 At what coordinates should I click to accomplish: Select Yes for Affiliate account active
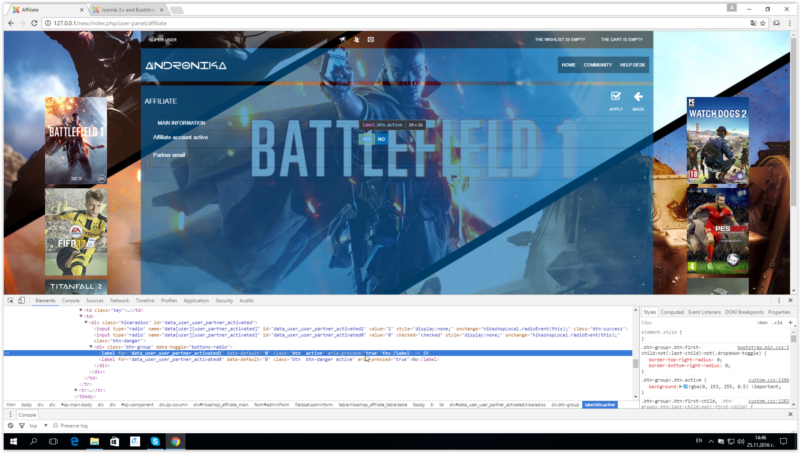(366, 139)
